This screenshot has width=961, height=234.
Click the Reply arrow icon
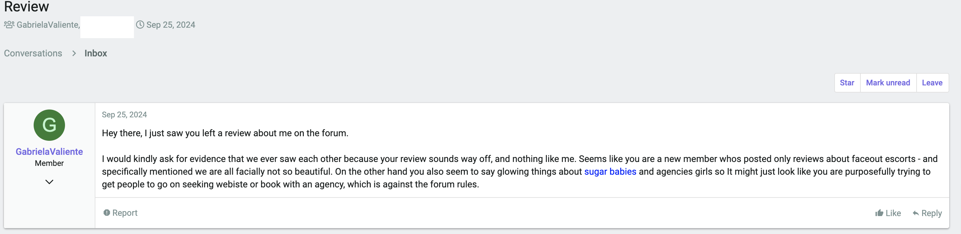coord(916,213)
